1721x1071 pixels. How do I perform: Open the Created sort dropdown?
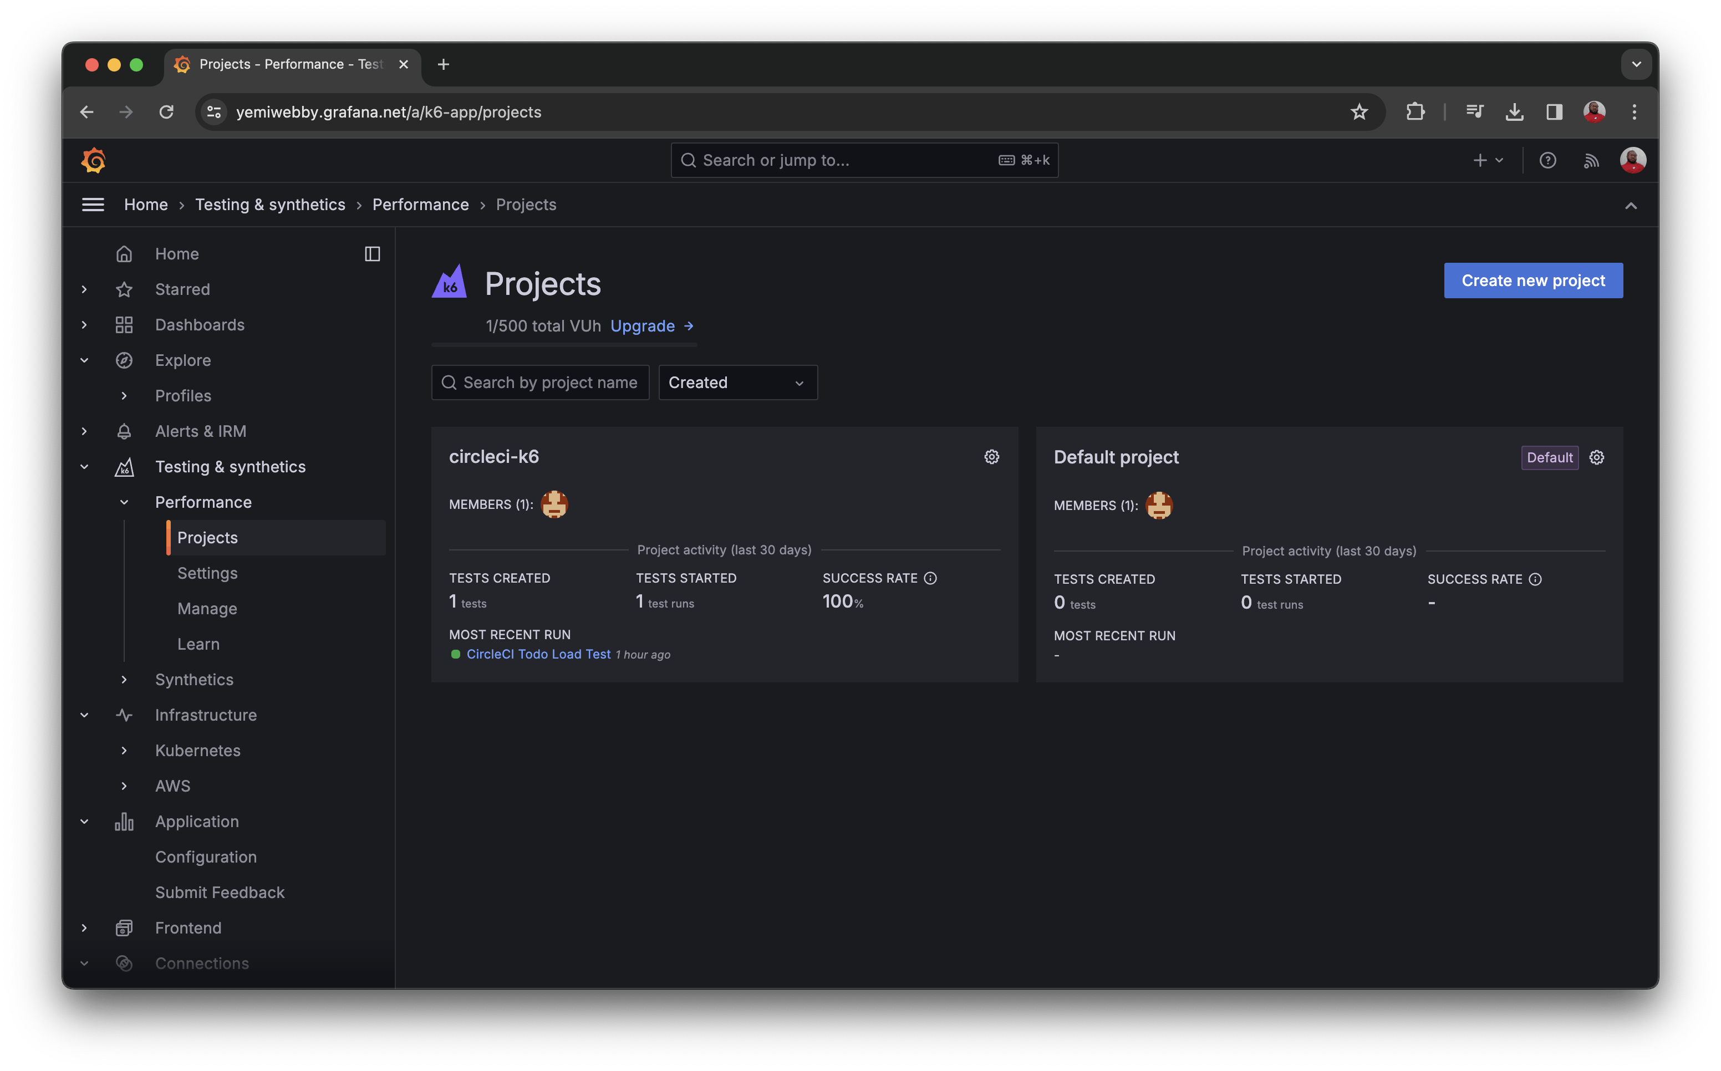coord(738,382)
